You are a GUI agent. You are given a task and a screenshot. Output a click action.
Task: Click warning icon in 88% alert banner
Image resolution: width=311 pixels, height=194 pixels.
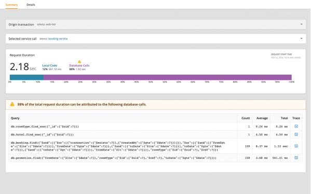point(12,104)
